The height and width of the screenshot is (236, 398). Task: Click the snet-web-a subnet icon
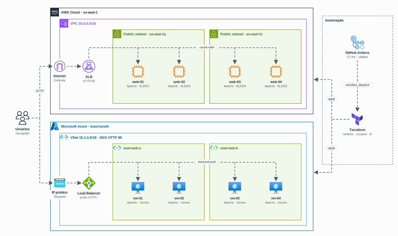pos(117,148)
